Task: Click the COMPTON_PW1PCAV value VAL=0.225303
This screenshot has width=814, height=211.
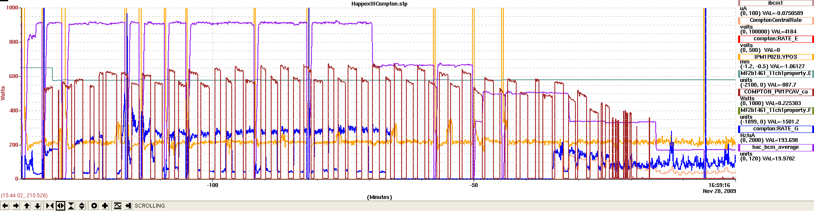Action: [783, 103]
